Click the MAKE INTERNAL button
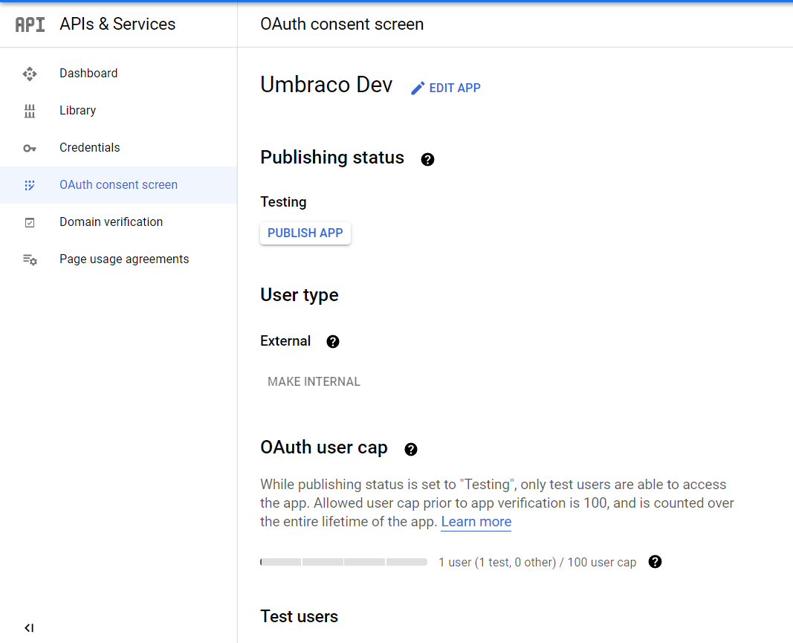 (314, 381)
